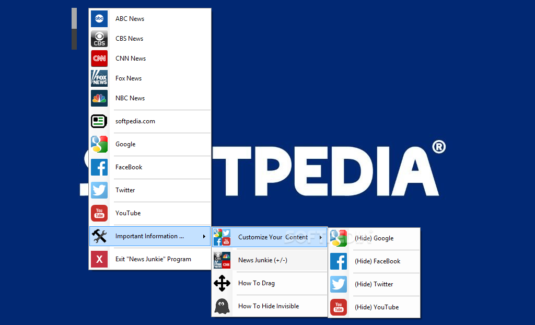Click the YouTube icon beside (Hide) YouTube
Viewport: 535px width, 325px height.
339,307
